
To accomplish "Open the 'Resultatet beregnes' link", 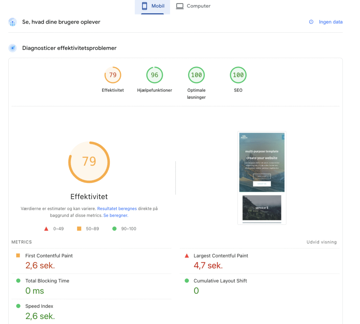I will coord(117,208).
